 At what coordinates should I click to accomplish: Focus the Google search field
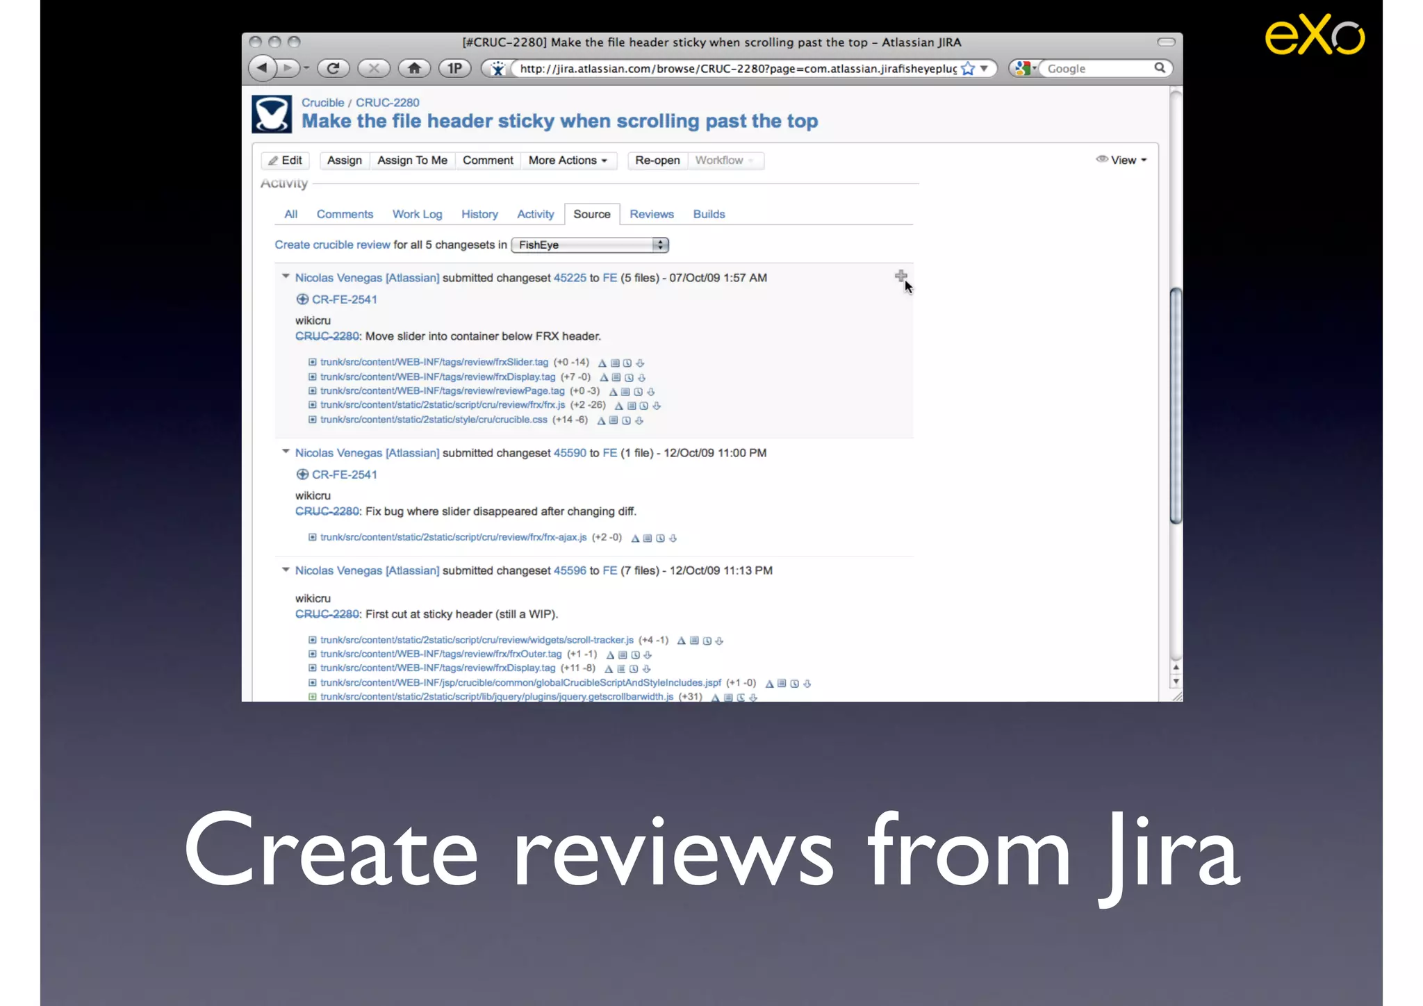click(x=1098, y=69)
